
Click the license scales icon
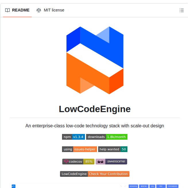39,10
